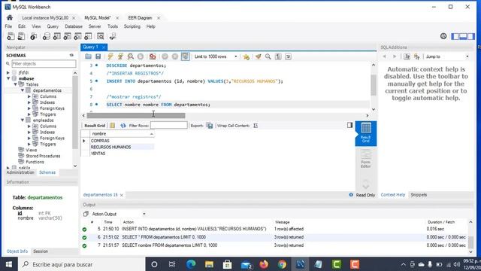Select the RECURSOS HUMANOS result row
The height and width of the screenshot is (271, 481).
tap(122, 147)
